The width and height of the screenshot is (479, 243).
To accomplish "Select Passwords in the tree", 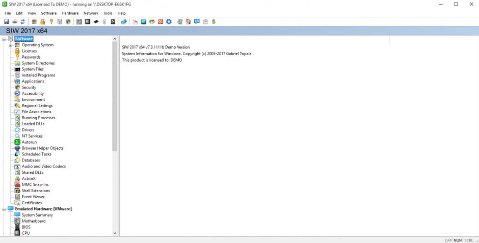I will pyautogui.click(x=31, y=57).
